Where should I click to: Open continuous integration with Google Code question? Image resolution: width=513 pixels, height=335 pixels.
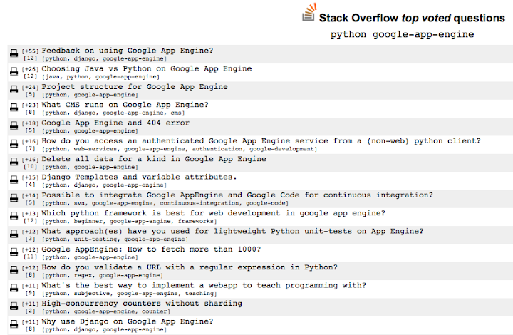237,195
